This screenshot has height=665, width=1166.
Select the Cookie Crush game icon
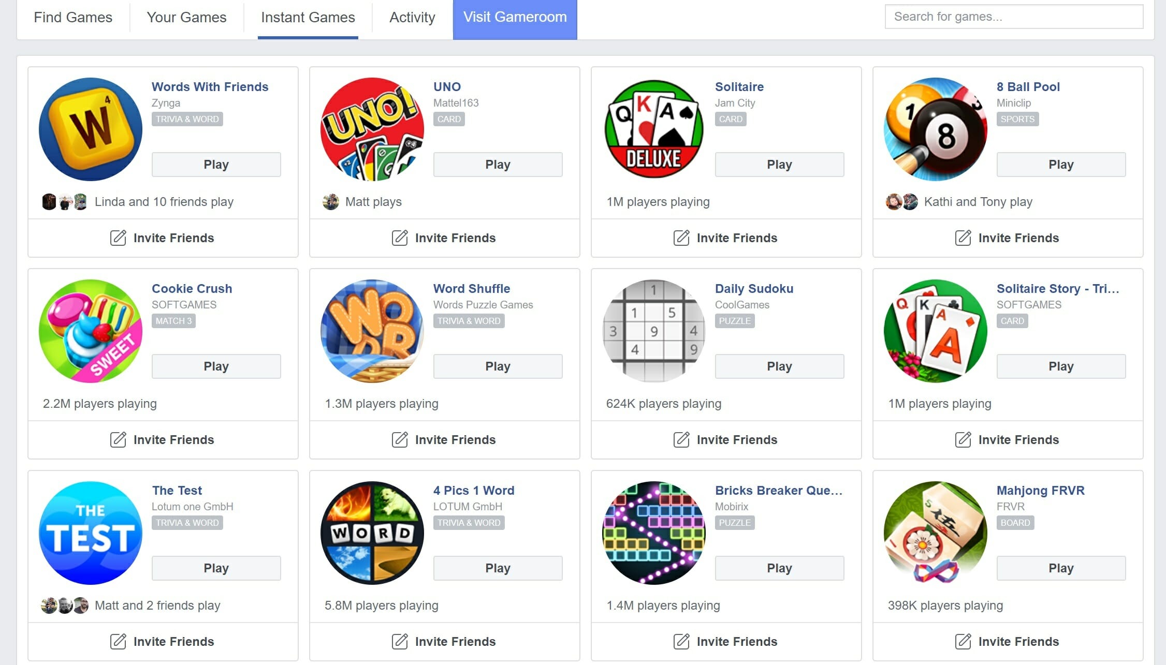(91, 330)
